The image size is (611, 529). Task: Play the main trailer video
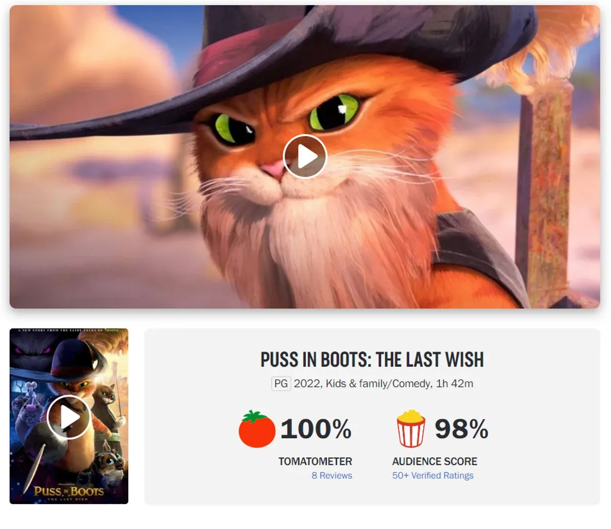point(304,156)
